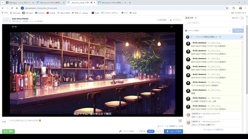Select the radio broadcast mode
248x139 pixels.
pos(151,131)
